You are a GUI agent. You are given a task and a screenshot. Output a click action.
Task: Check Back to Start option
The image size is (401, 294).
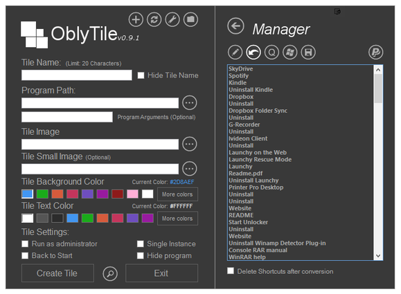pyautogui.click(x=25, y=255)
